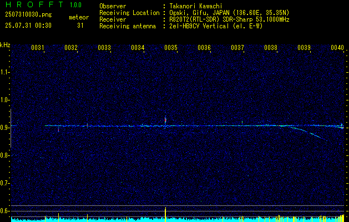Click the HROFFT title text
The width and height of the screenshot is (349, 222).
[x=34, y=4]
